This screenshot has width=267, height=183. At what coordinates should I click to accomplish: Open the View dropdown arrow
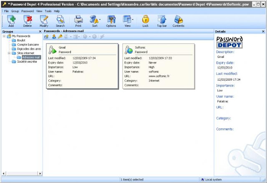click(x=133, y=20)
